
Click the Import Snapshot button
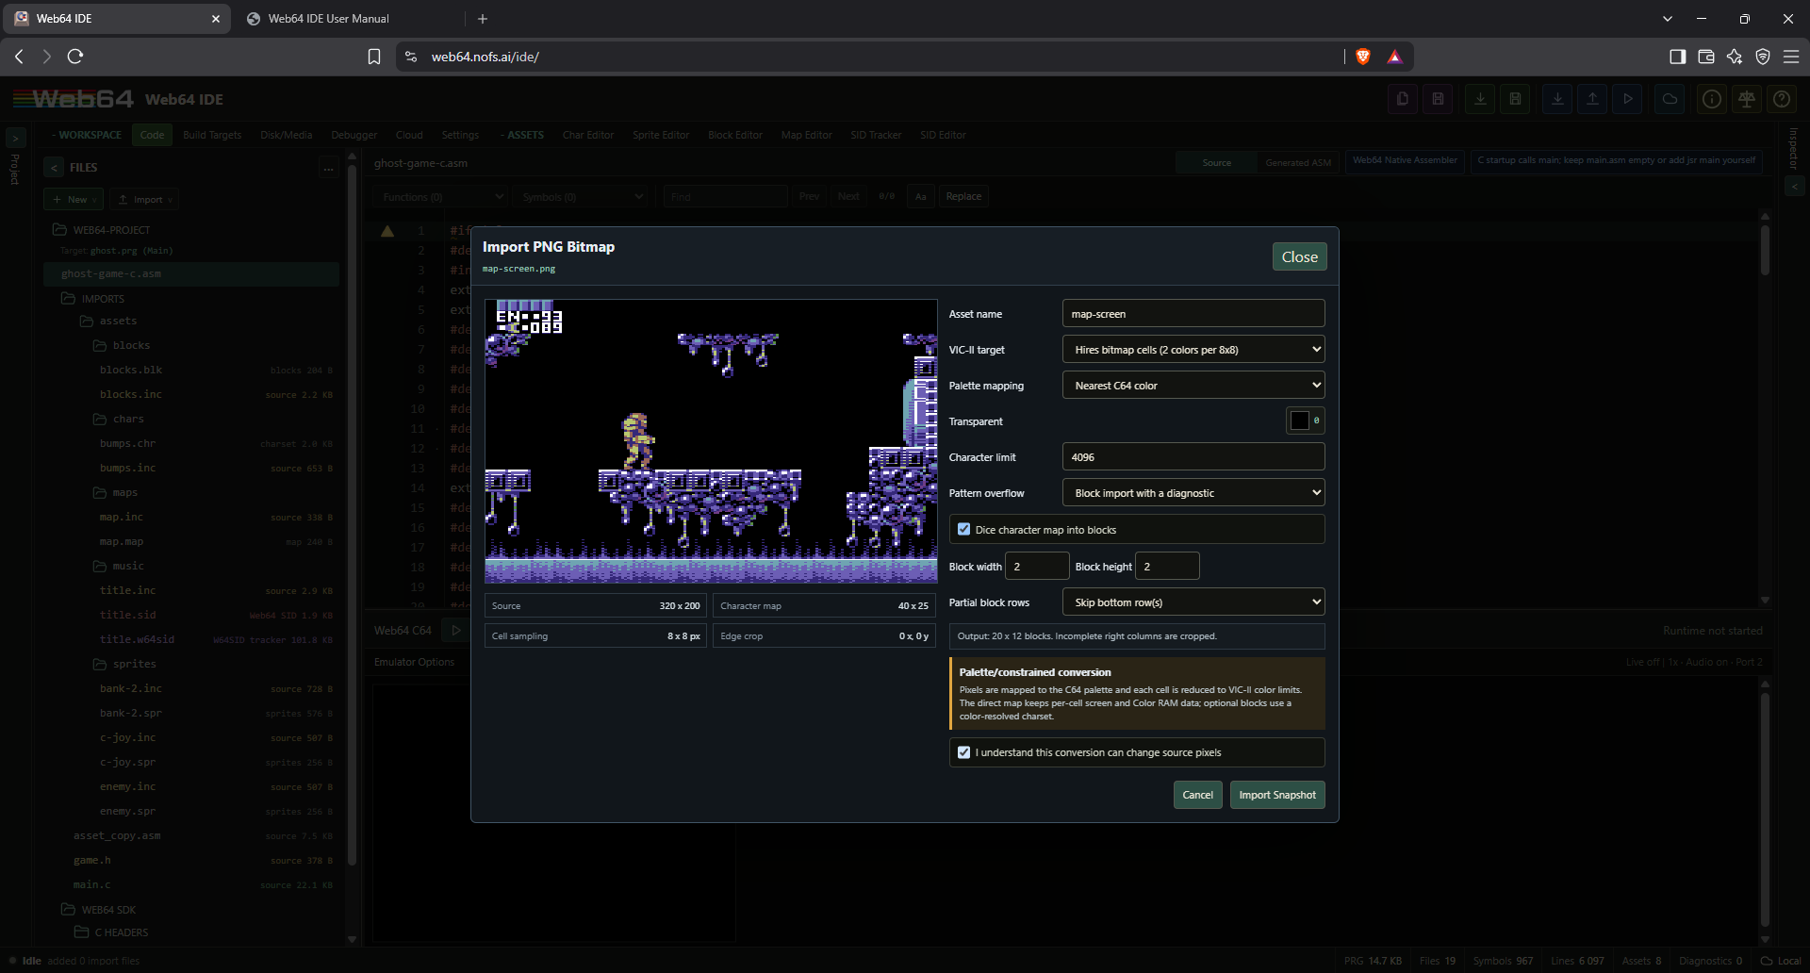tap(1277, 795)
